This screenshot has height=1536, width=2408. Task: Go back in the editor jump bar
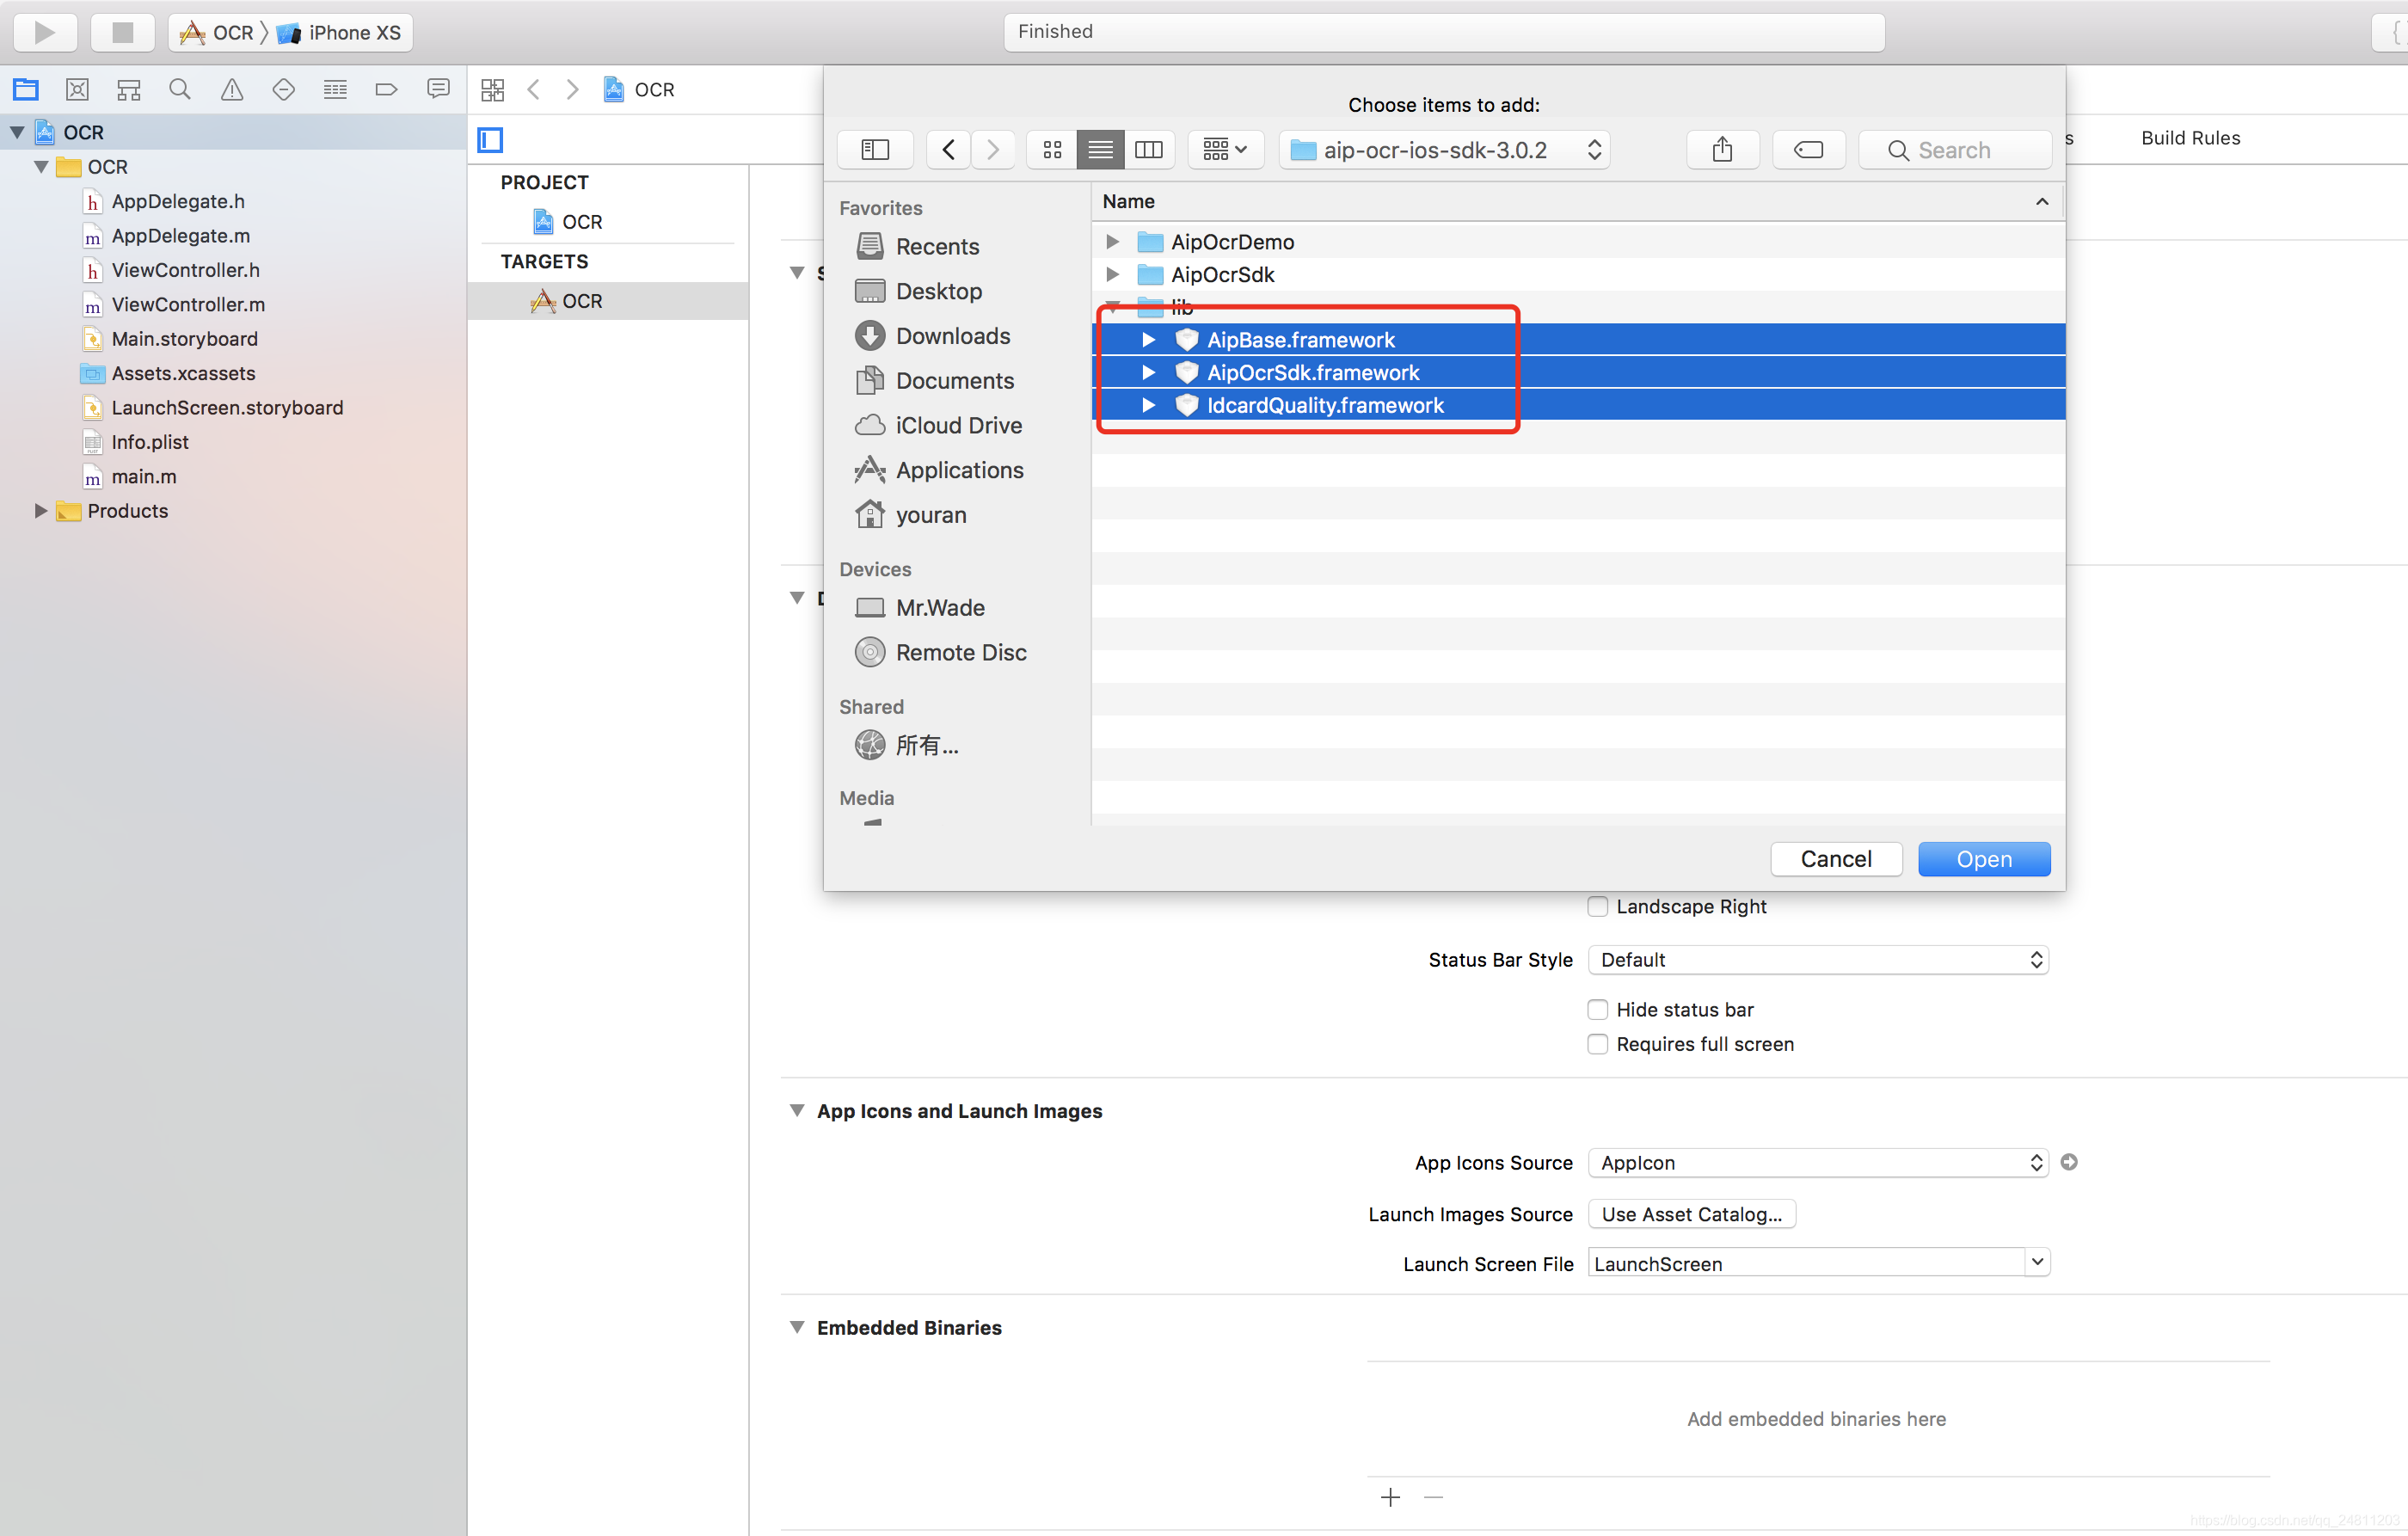click(534, 90)
